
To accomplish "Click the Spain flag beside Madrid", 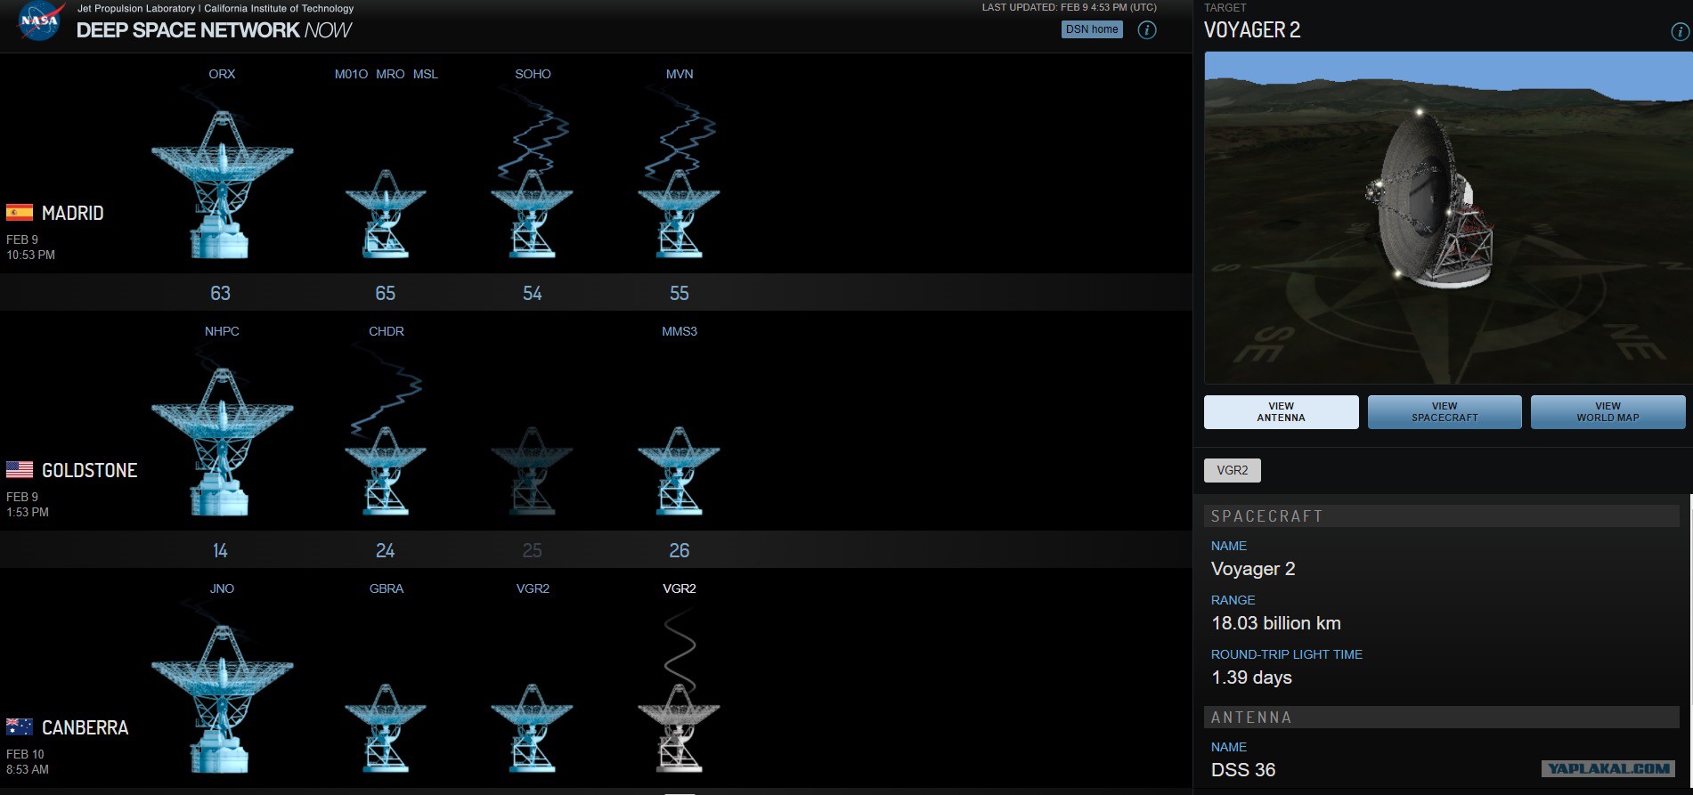I will pyautogui.click(x=20, y=213).
